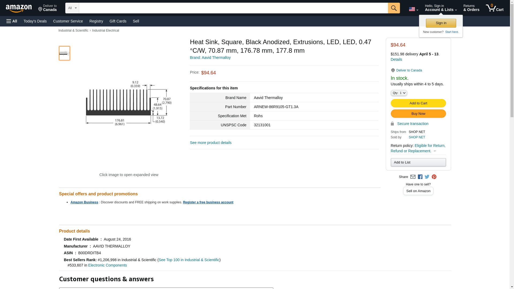514x289 pixels.
Task: Share product on Facebook icon
Action: [420, 177]
